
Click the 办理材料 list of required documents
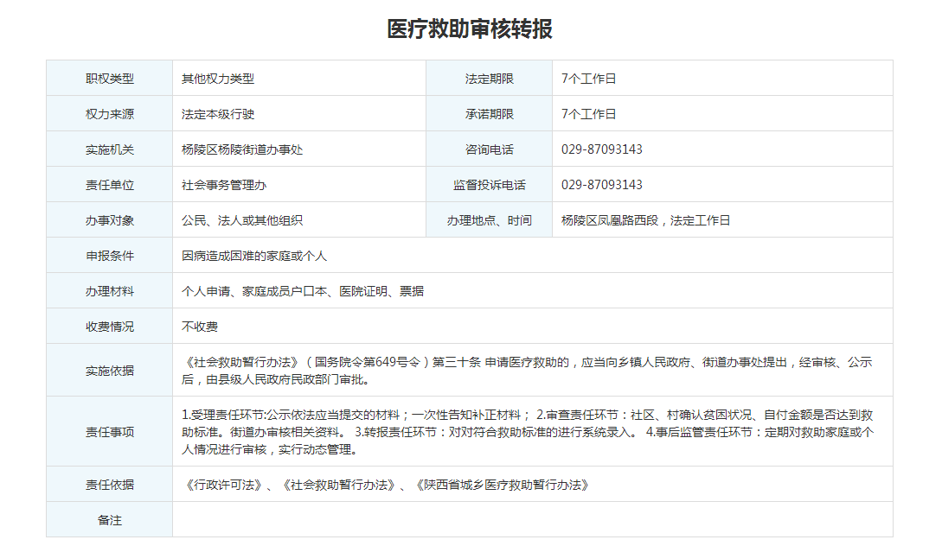(303, 292)
